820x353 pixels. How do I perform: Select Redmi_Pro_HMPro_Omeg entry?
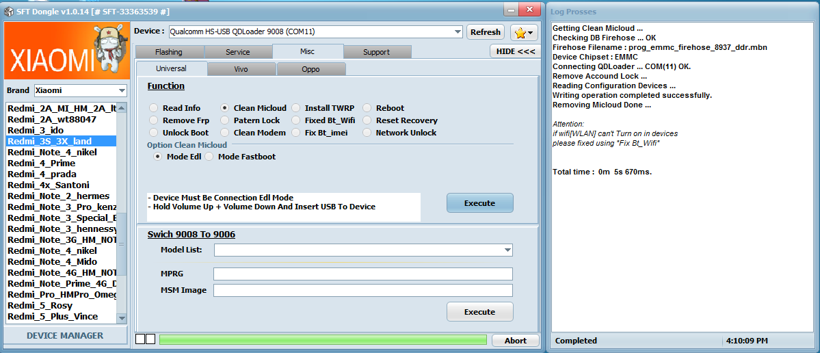click(61, 294)
